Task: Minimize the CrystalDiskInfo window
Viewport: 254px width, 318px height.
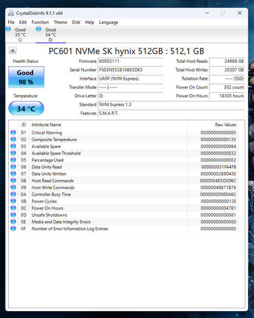Action: tap(207, 13)
